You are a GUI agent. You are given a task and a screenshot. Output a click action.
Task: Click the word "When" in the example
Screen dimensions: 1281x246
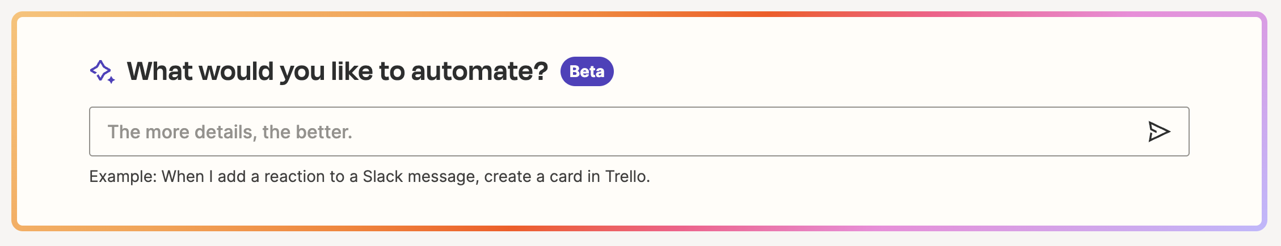tap(183, 177)
